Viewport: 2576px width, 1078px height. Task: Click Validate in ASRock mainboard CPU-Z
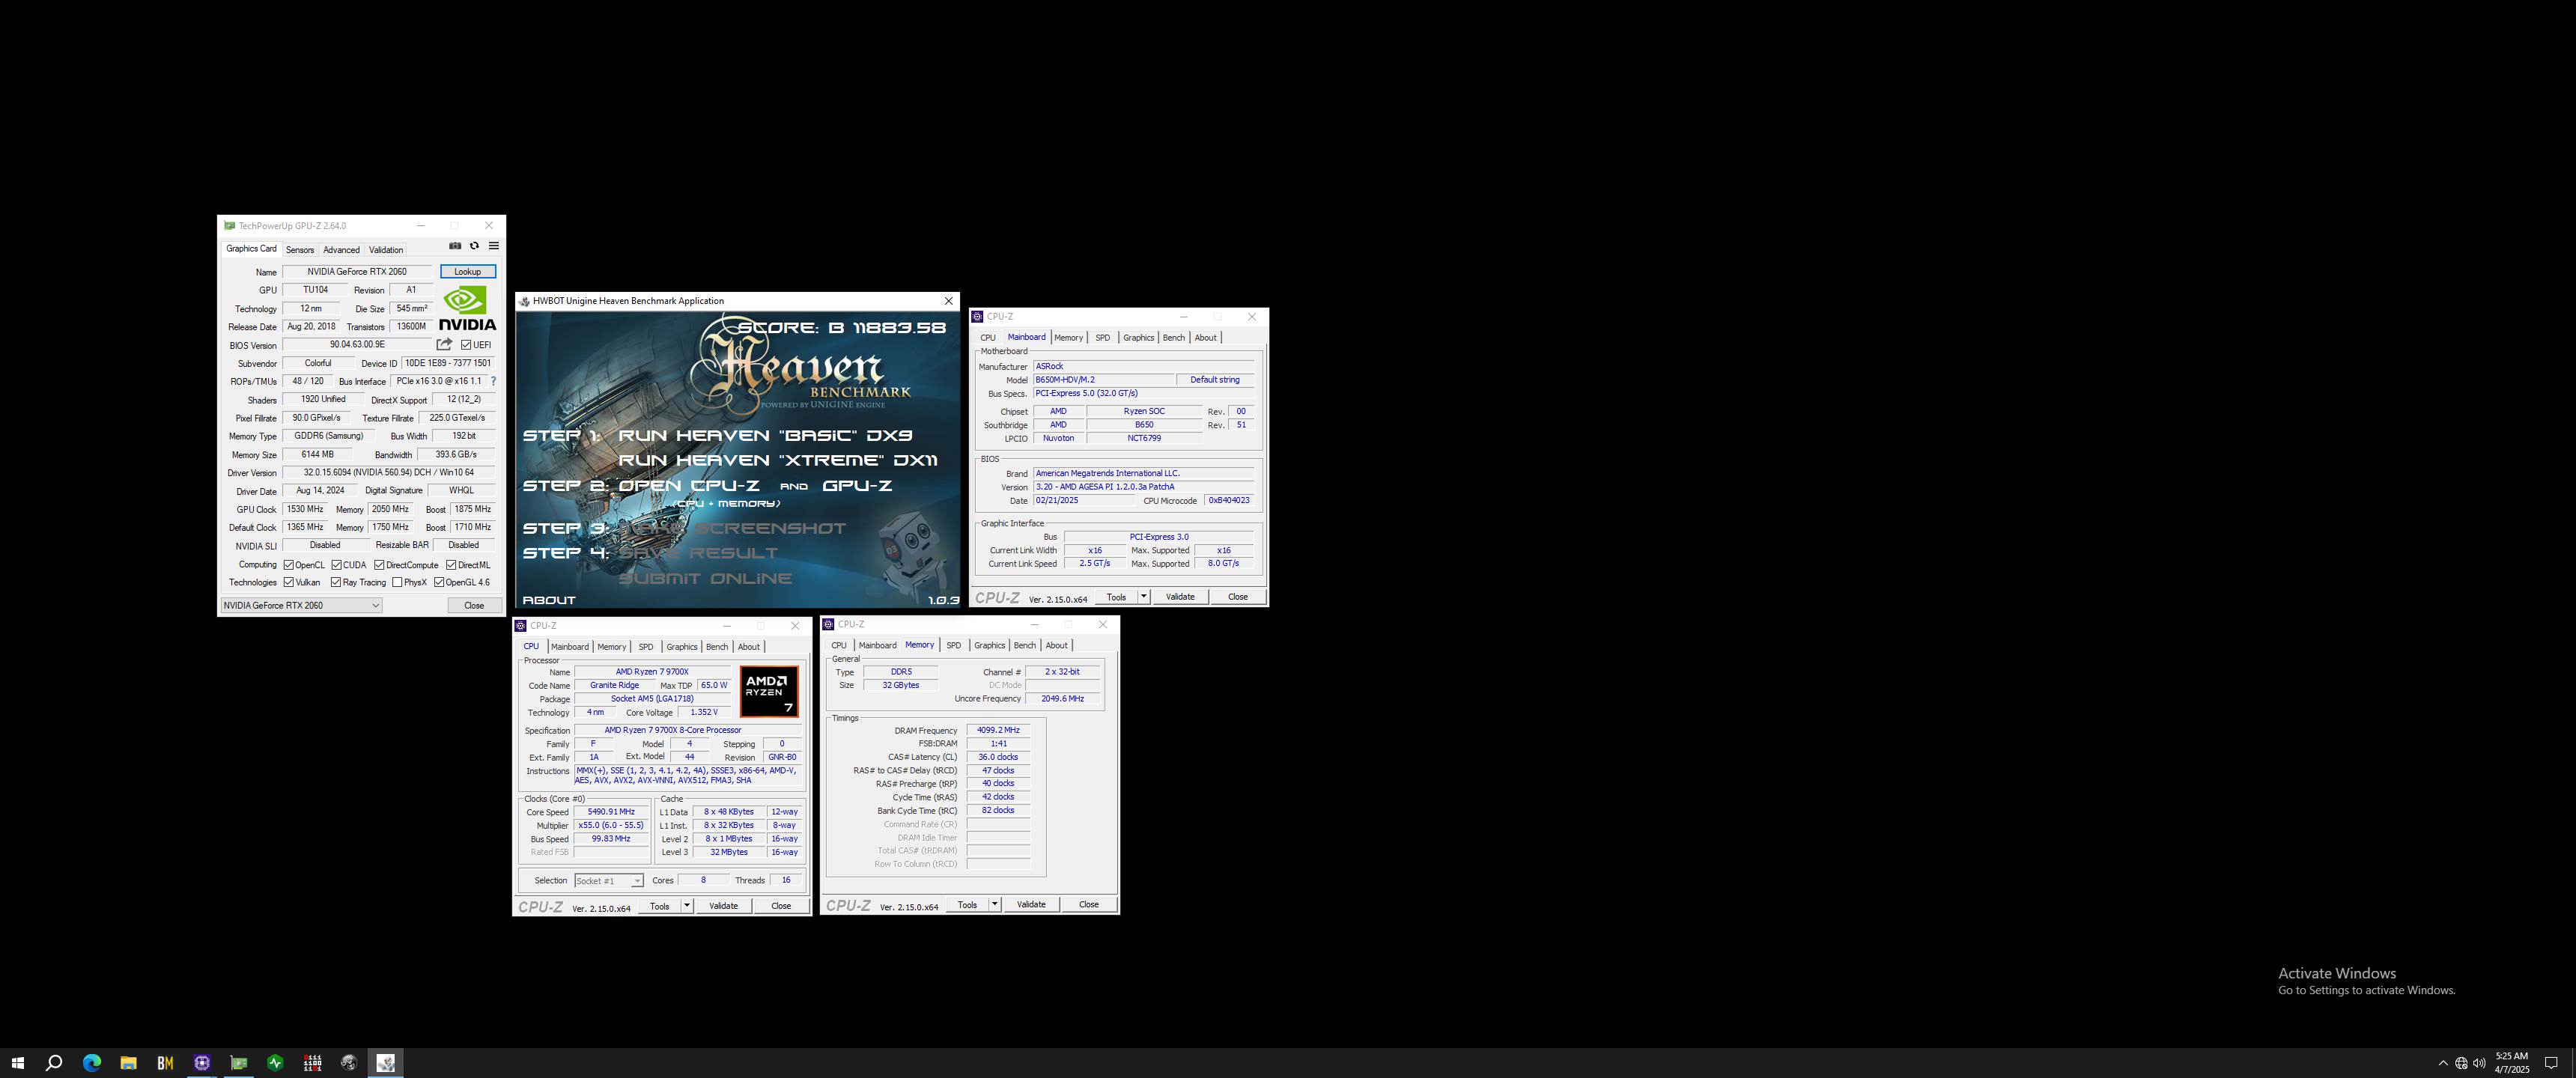[1180, 597]
